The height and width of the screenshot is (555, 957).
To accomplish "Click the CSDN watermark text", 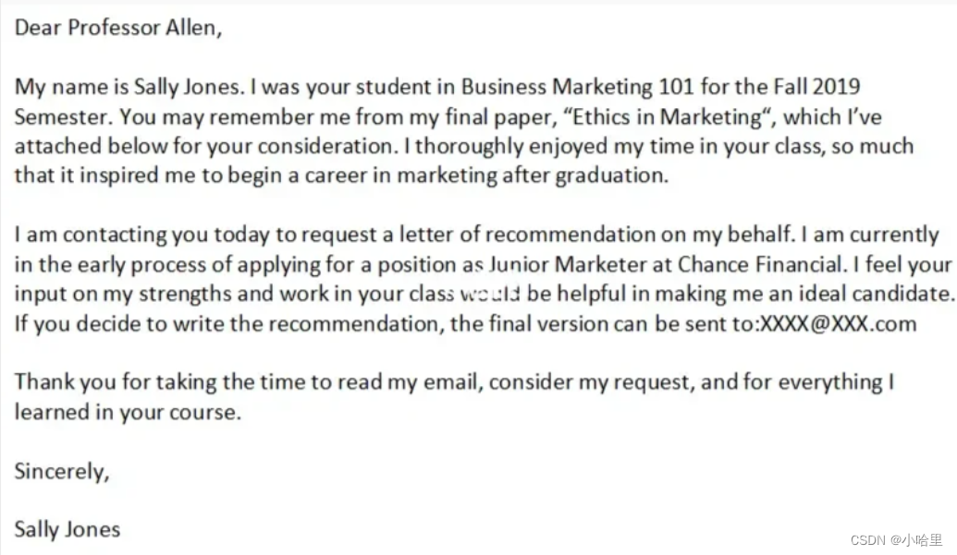I will pos(896,540).
